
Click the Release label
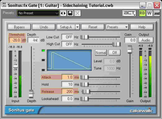coord(48,92)
